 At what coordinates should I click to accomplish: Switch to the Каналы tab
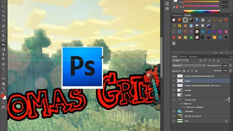point(183,57)
